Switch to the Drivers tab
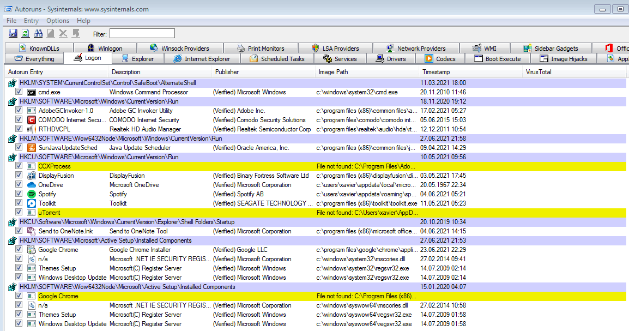The height and width of the screenshot is (331, 629). pos(391,58)
